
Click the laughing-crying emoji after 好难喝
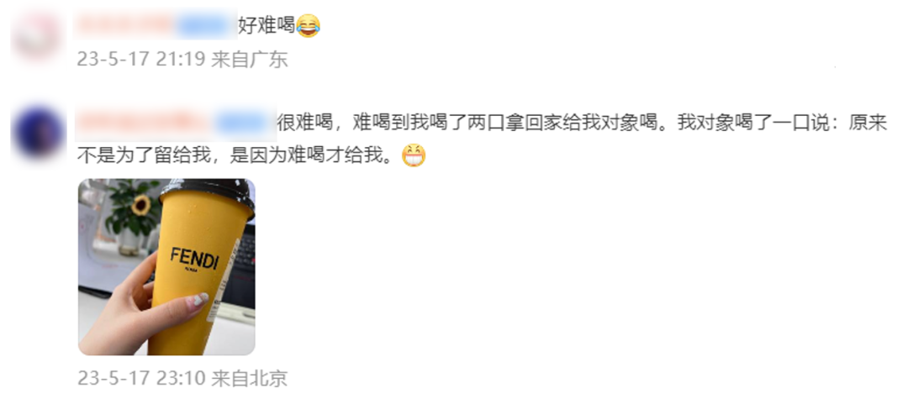tap(308, 26)
